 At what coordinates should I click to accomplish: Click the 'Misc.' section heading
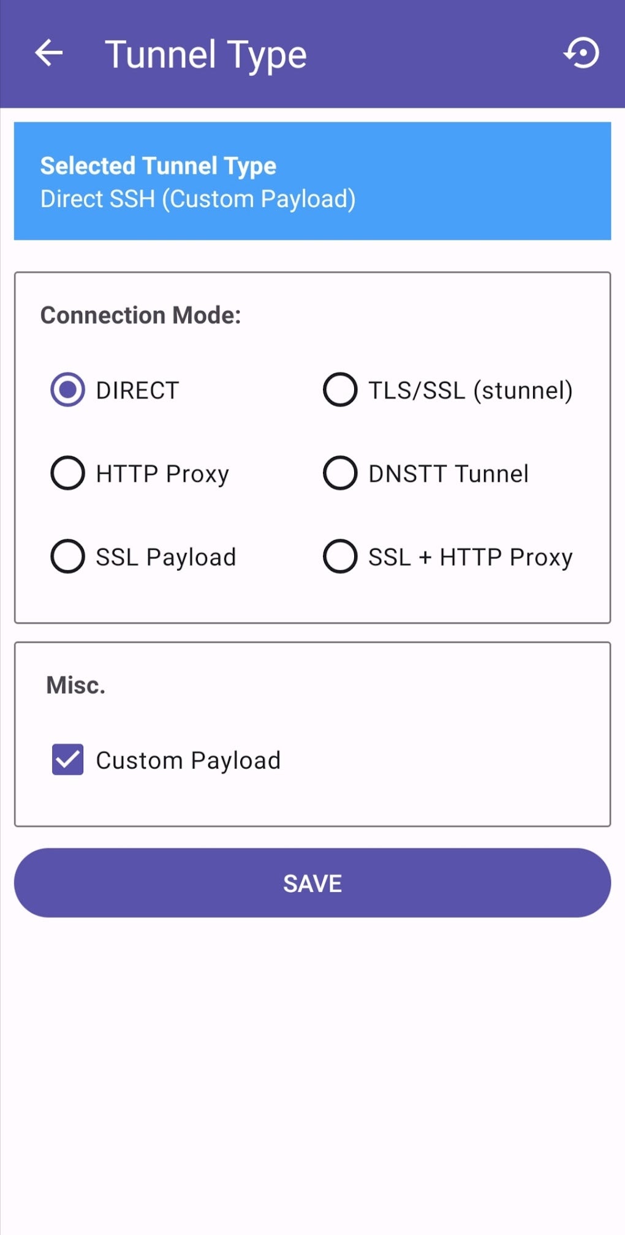76,685
